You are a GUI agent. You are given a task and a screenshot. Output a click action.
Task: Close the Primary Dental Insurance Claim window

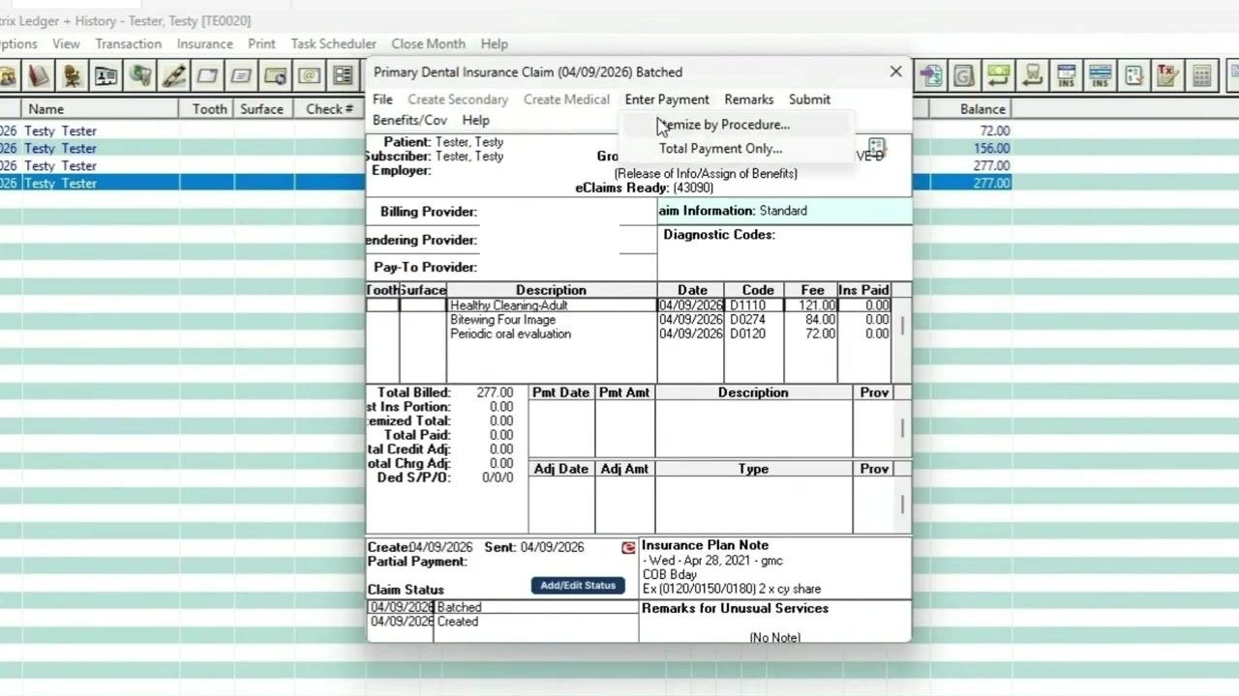(895, 72)
